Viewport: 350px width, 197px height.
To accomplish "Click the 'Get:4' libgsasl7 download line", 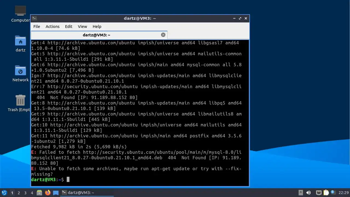I will coord(135,45).
